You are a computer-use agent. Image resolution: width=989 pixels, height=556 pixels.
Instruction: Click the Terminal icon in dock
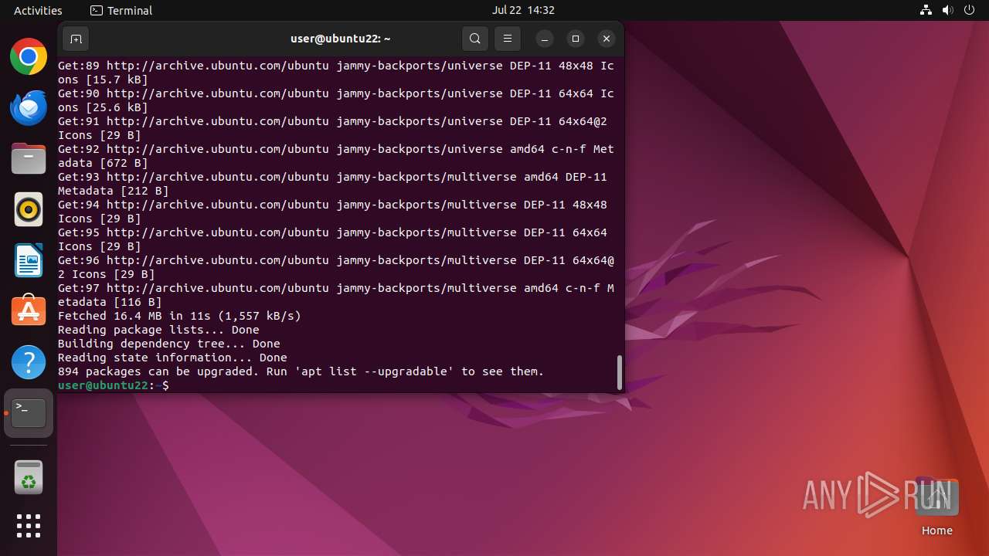pos(29,413)
